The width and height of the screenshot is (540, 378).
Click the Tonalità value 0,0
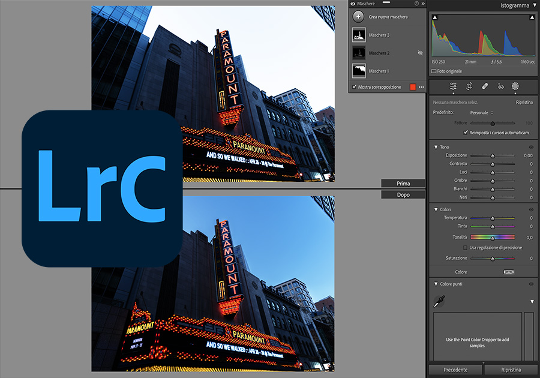pos(529,238)
